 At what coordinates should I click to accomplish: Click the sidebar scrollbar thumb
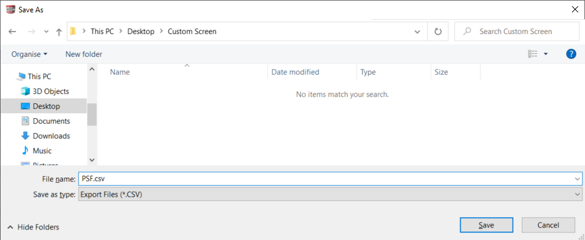[92, 114]
